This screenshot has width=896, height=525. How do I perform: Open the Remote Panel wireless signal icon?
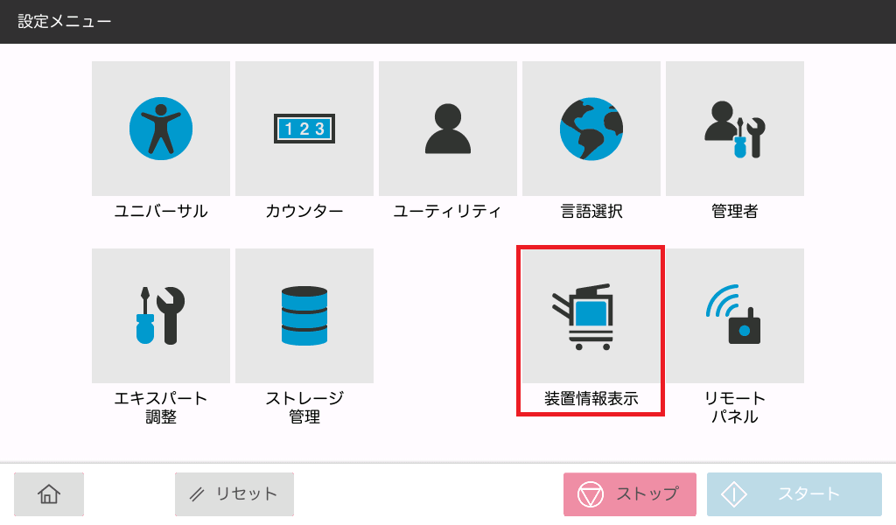[735, 316]
